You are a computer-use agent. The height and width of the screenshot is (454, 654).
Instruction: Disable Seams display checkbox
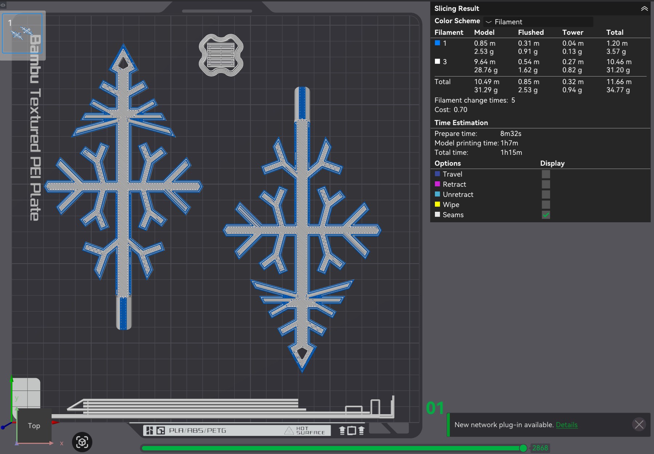tap(546, 215)
